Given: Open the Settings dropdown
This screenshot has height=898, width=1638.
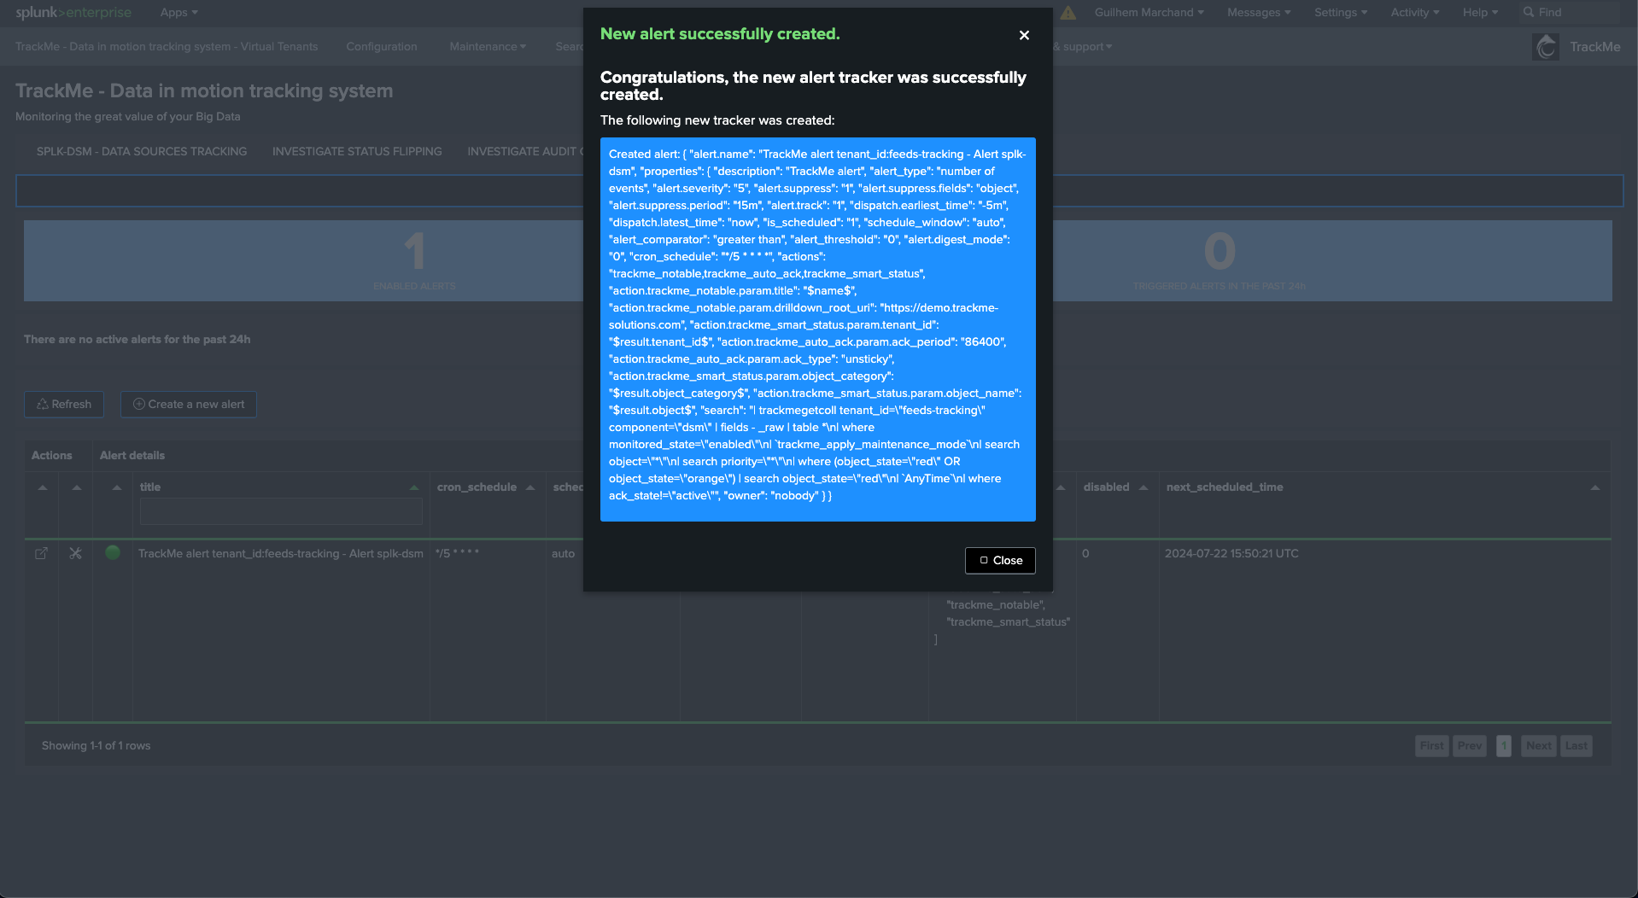Looking at the screenshot, I should [x=1341, y=12].
